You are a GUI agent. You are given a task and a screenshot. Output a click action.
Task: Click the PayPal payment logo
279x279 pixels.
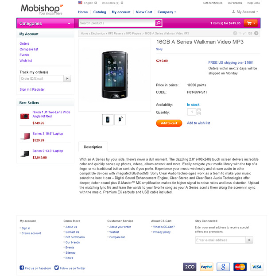[x=206, y=267]
